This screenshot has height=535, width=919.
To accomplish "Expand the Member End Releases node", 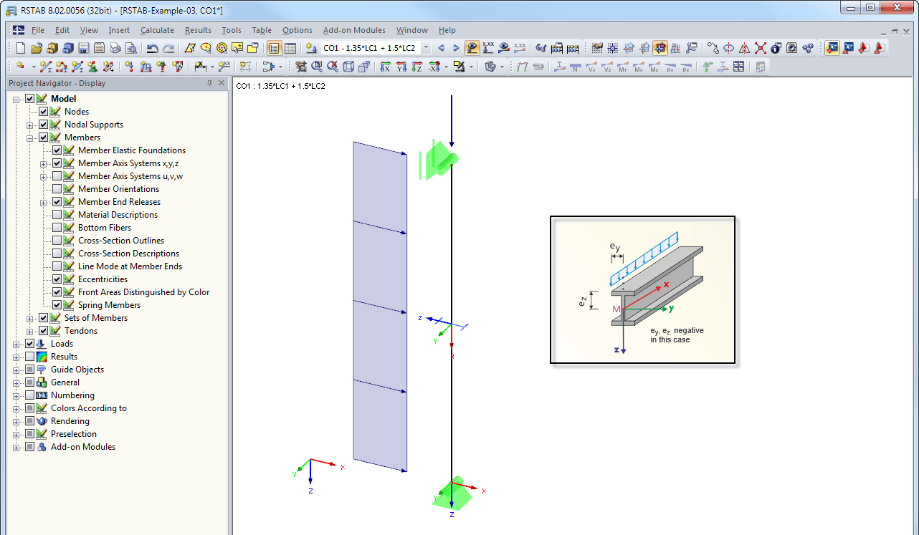I will pos(44,202).
